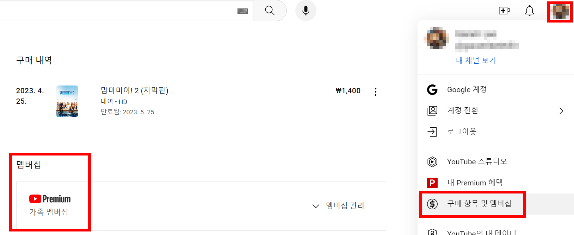574x235 pixels.
Task: Select the YouTube Studio icon
Action: click(432, 161)
